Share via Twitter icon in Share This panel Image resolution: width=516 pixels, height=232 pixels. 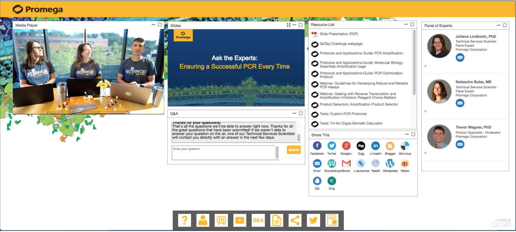point(332,146)
